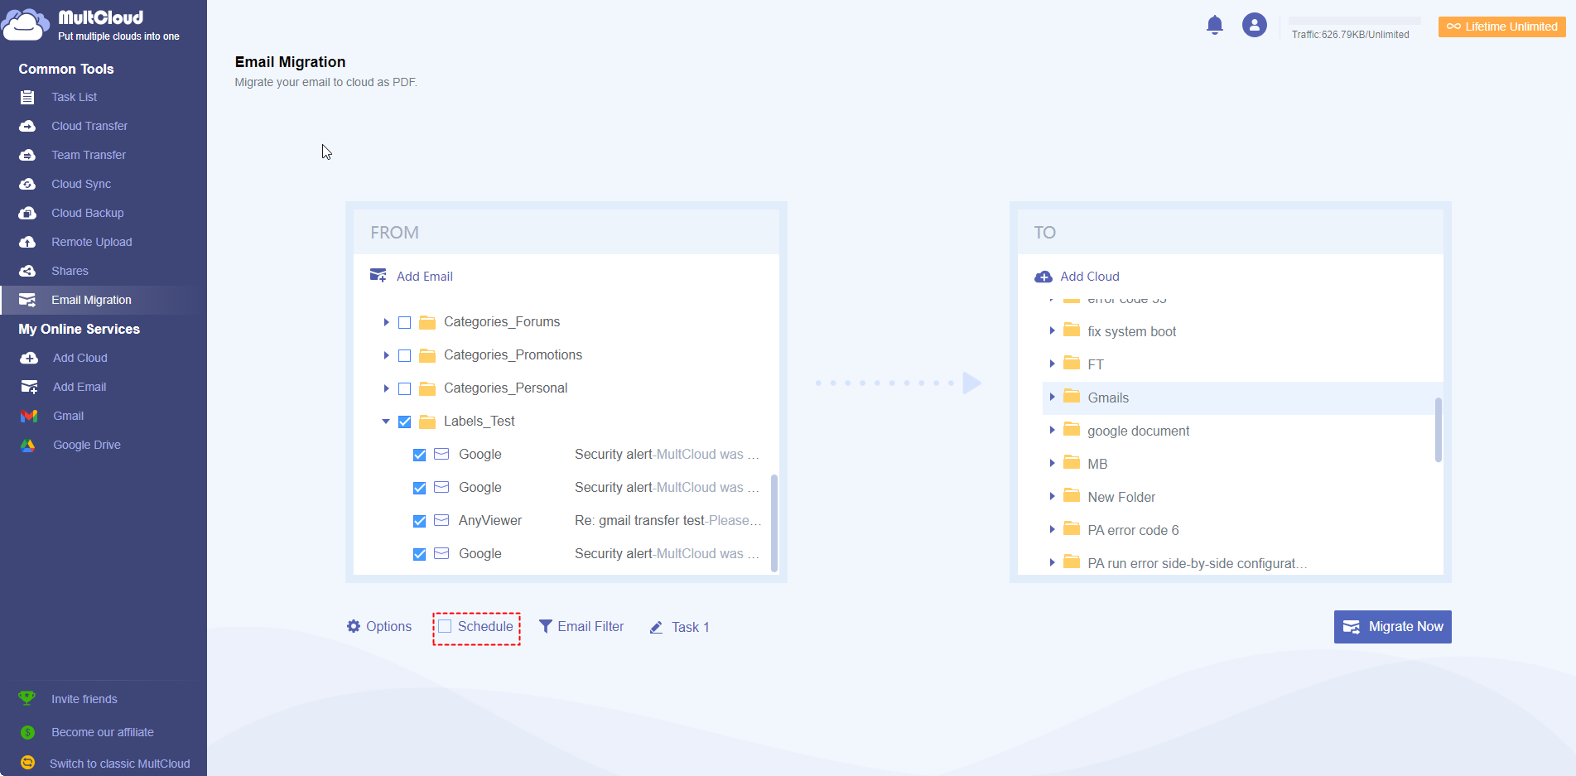Click the Add Email icon in FROM panel
The image size is (1576, 776).
[378, 276]
